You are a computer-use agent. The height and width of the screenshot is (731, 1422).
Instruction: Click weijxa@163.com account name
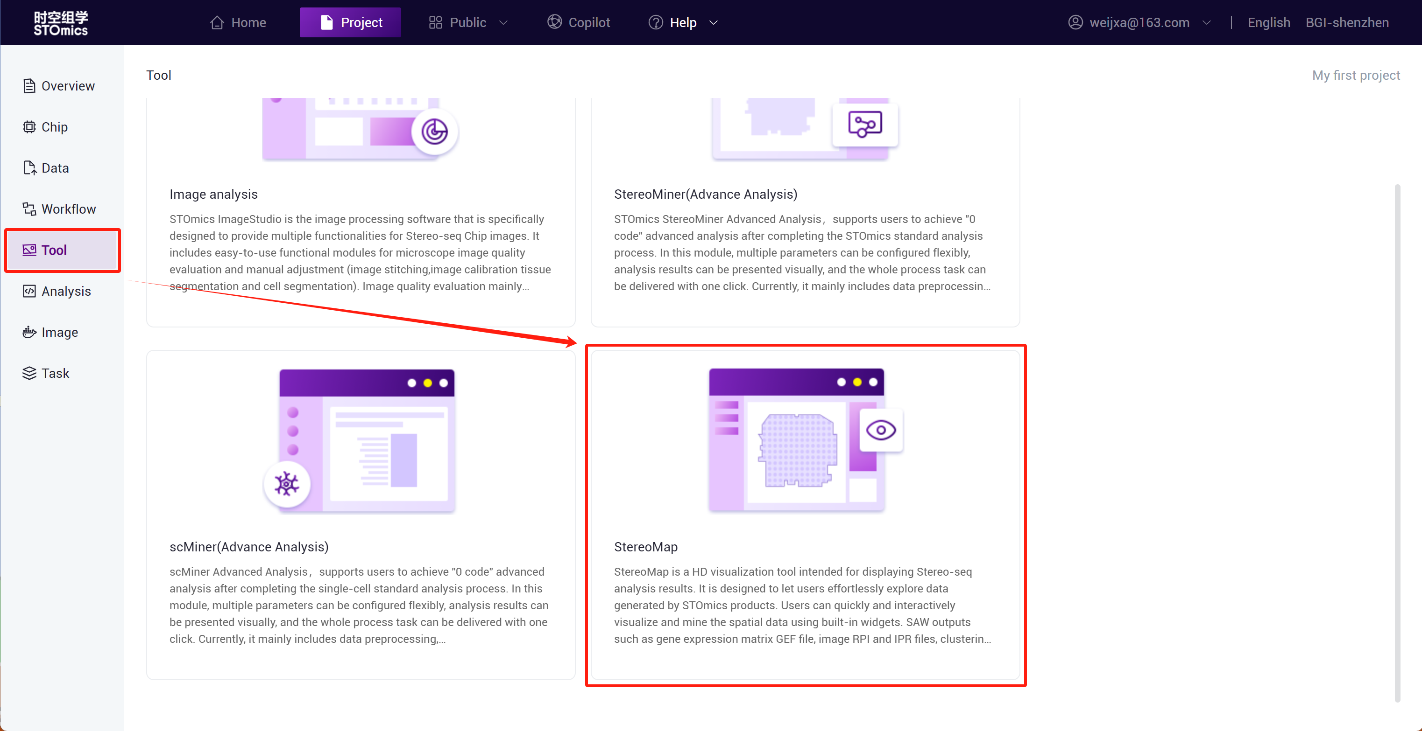click(1139, 22)
